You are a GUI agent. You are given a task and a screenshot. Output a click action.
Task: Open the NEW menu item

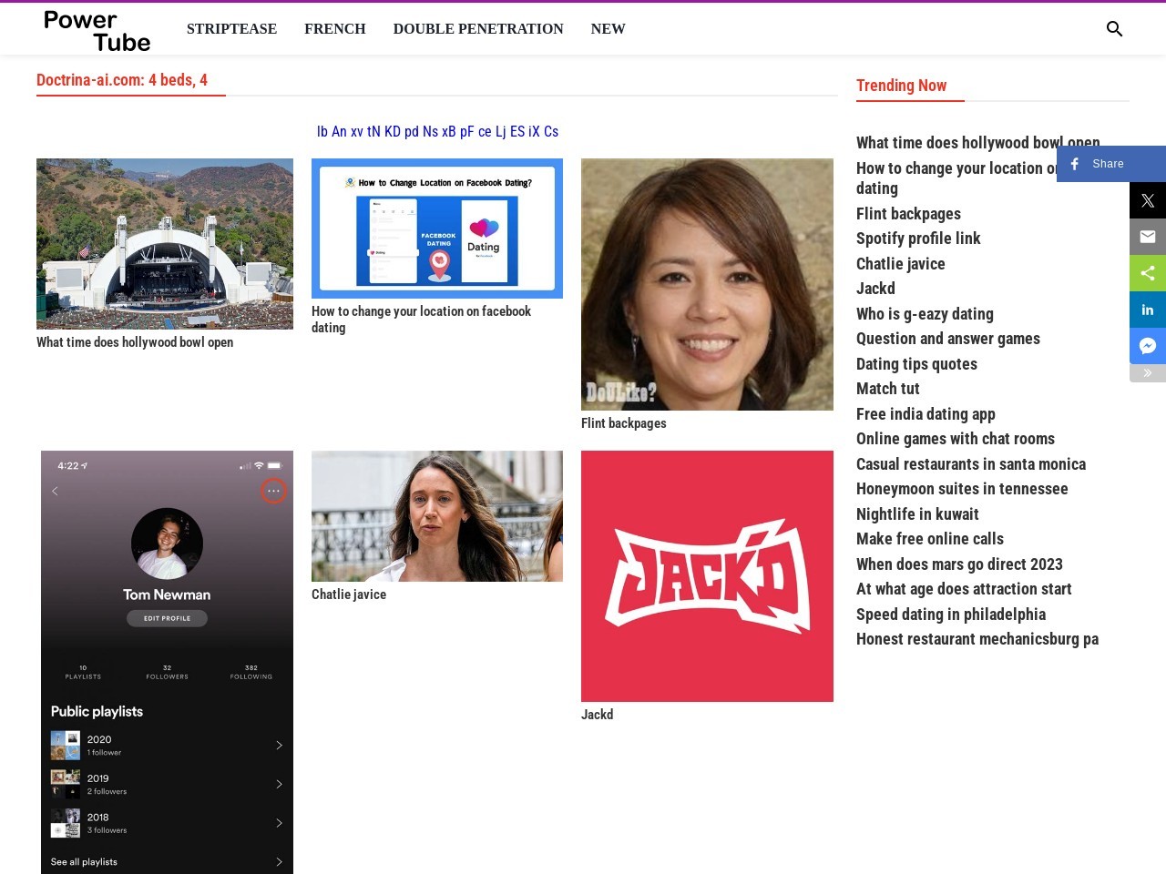608,29
